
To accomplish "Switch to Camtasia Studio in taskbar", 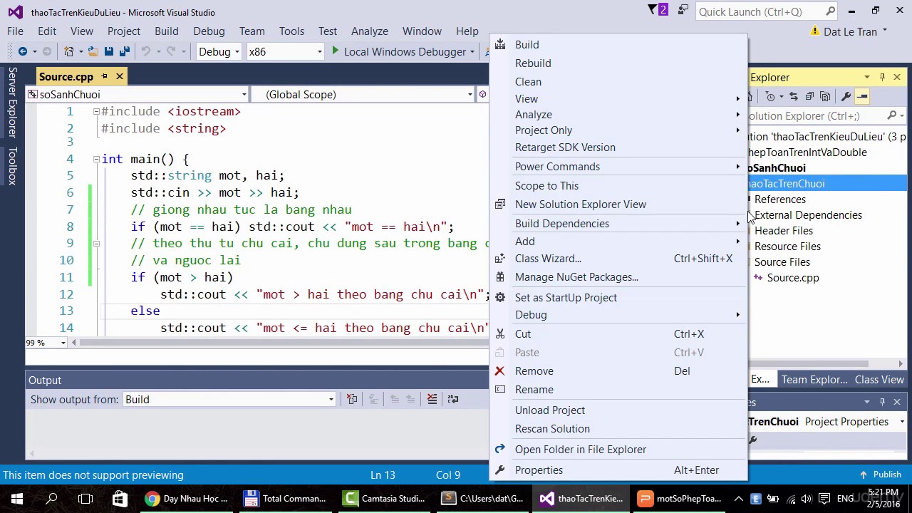I will click(383, 499).
